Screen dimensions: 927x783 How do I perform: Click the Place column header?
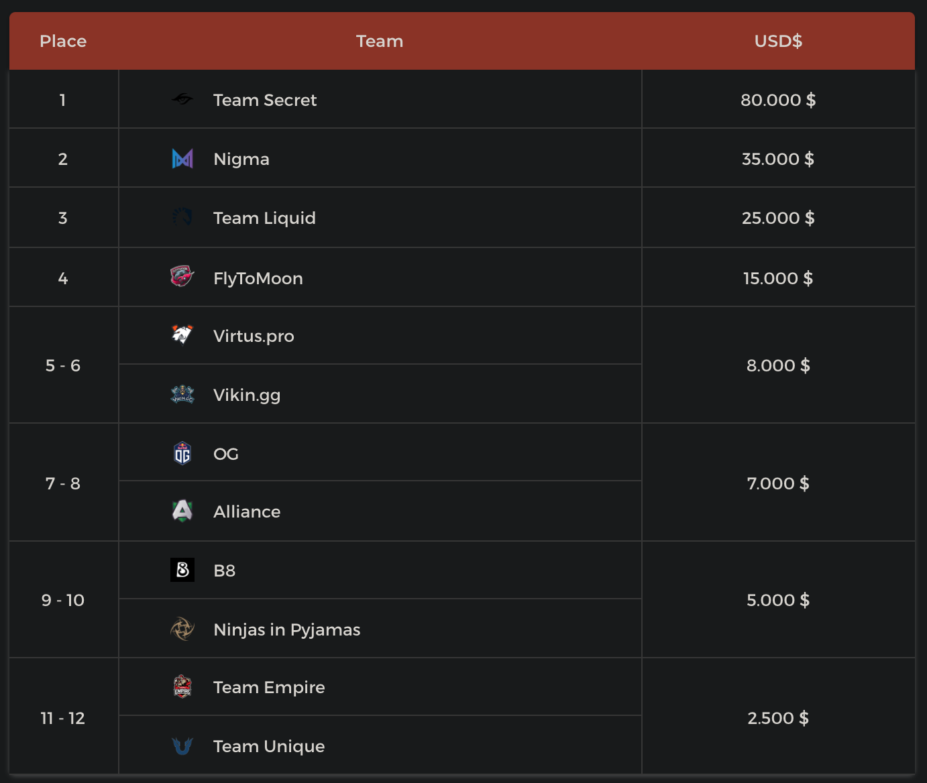(x=63, y=41)
